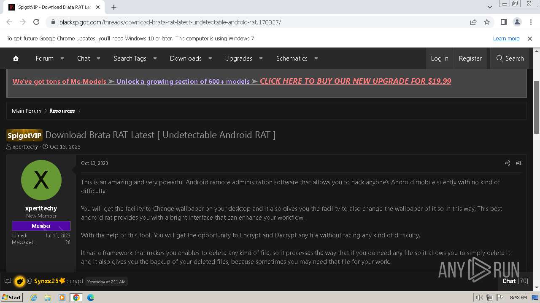Open Chrome three-dot menu
Viewport: 540px width, 303px height.
point(530,22)
